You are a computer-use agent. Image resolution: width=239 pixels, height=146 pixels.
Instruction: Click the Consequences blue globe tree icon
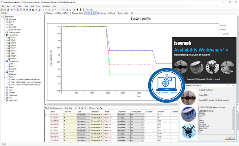pyautogui.click(x=7, y=61)
